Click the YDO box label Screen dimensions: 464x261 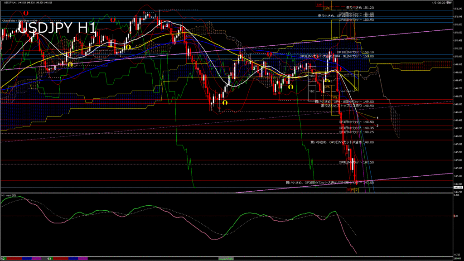[x=312, y=76]
